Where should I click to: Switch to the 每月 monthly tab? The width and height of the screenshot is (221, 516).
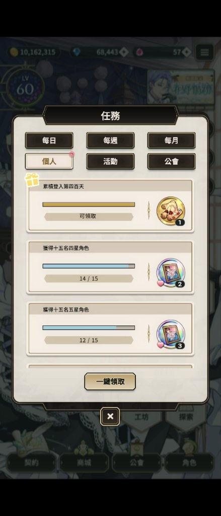tap(171, 141)
